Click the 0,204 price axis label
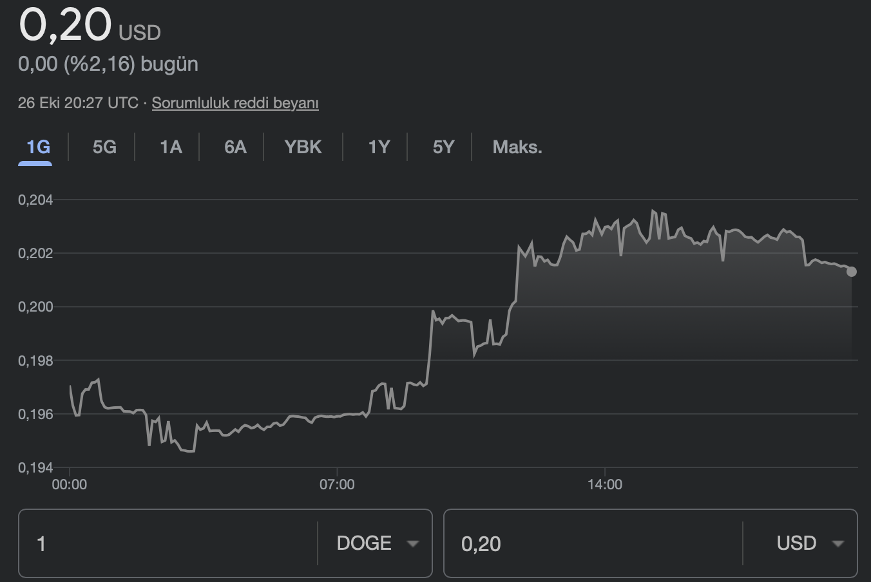Image resolution: width=871 pixels, height=582 pixels. pos(35,200)
